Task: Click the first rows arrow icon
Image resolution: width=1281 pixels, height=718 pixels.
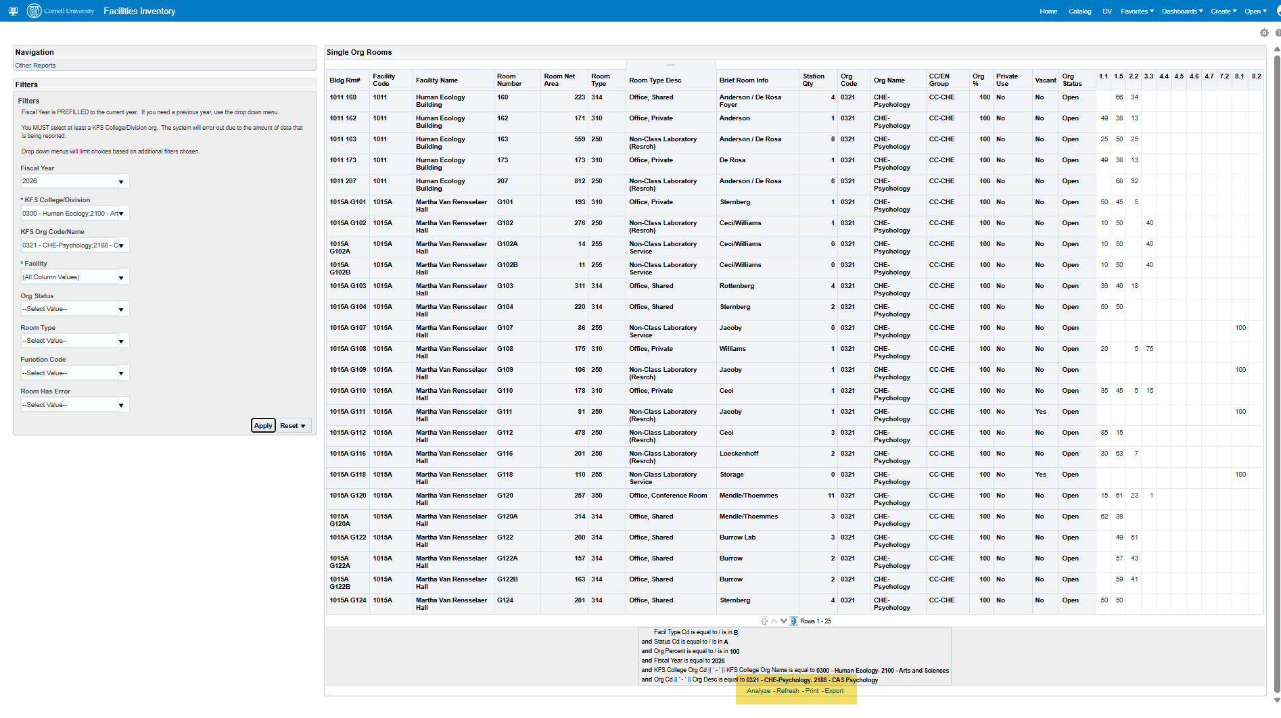Action: [x=764, y=621]
